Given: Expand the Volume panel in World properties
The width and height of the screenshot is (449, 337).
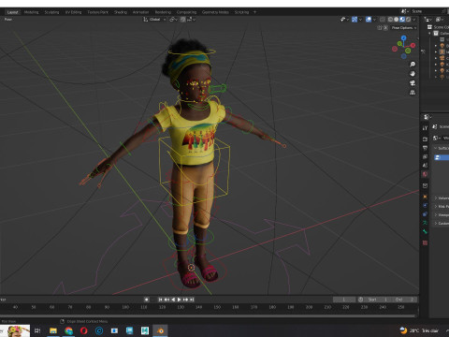Looking at the screenshot, I should pyautogui.click(x=436, y=198).
